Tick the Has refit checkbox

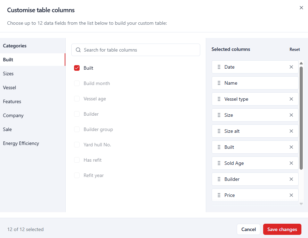77,160
